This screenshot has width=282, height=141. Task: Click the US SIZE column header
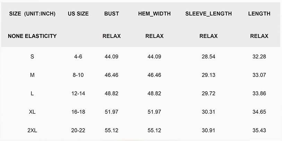coord(78,14)
